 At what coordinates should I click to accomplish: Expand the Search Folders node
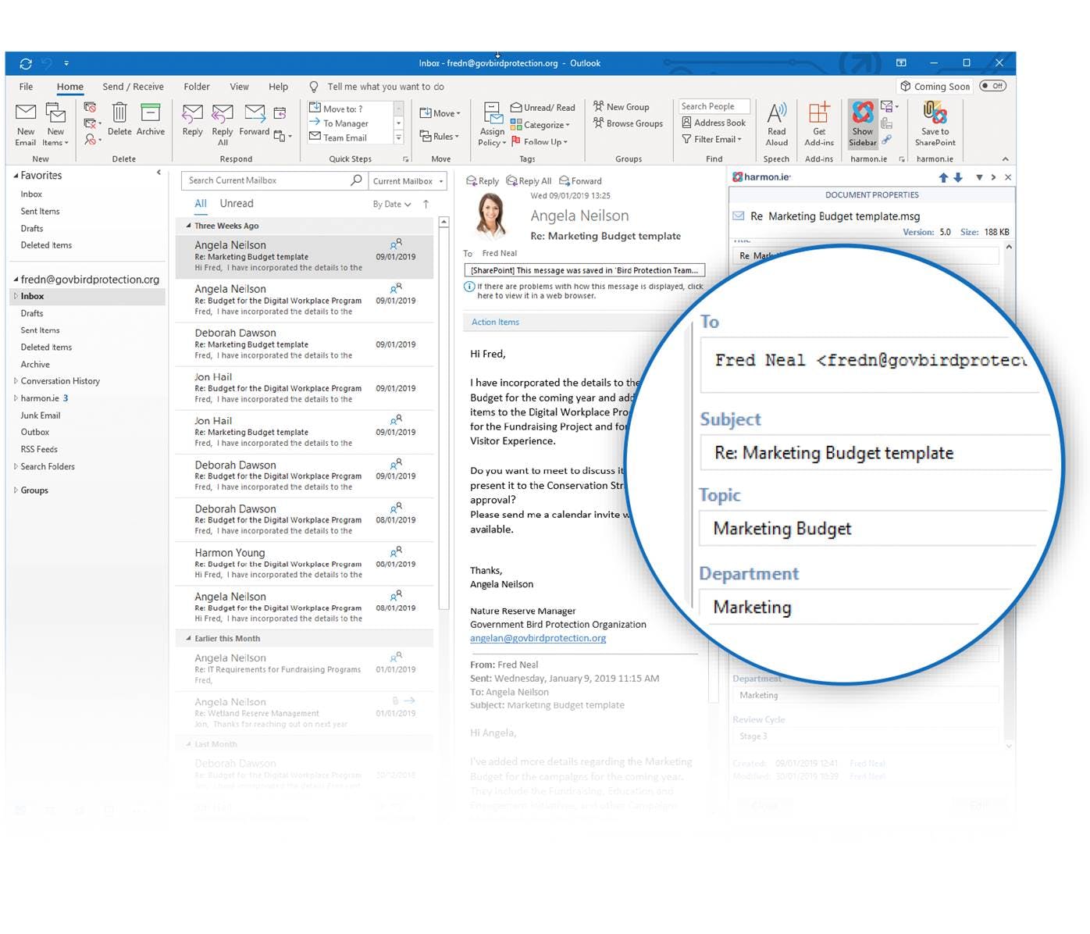point(16,467)
